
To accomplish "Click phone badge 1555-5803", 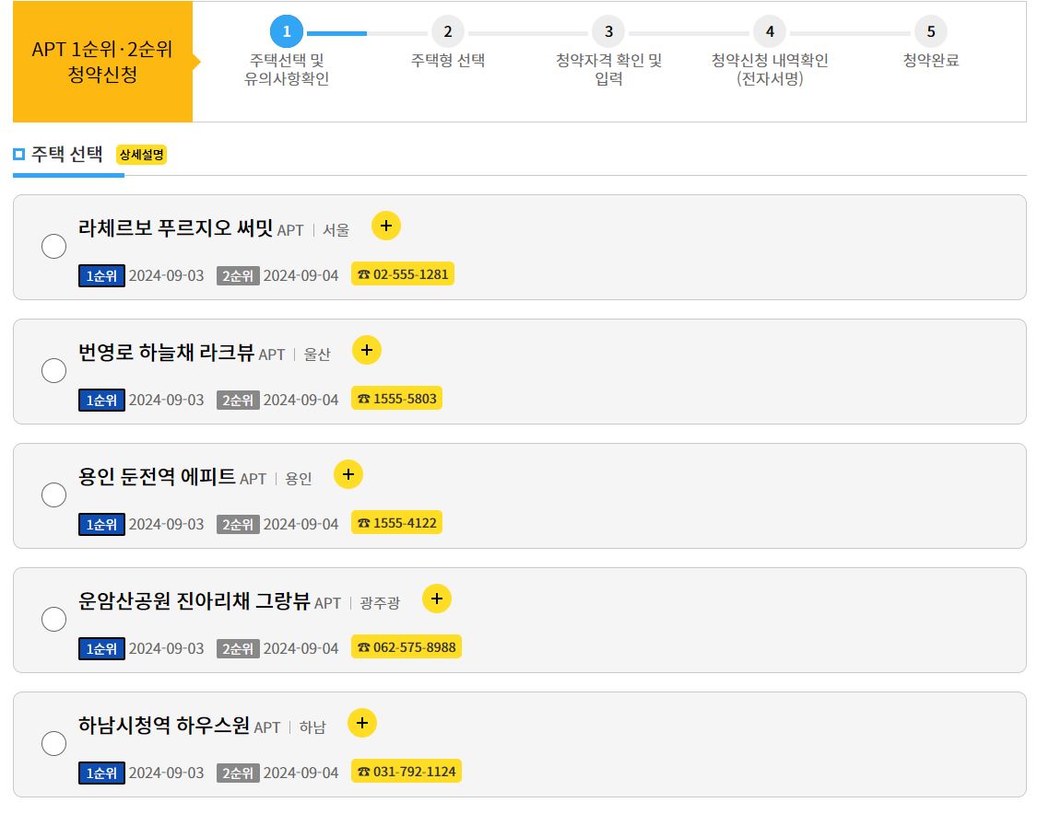I will (396, 399).
